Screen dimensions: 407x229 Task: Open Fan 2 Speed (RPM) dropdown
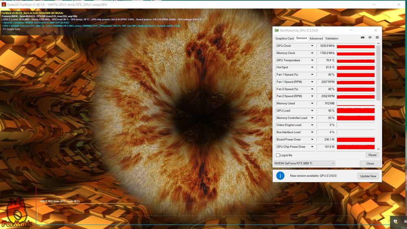(x=312, y=96)
